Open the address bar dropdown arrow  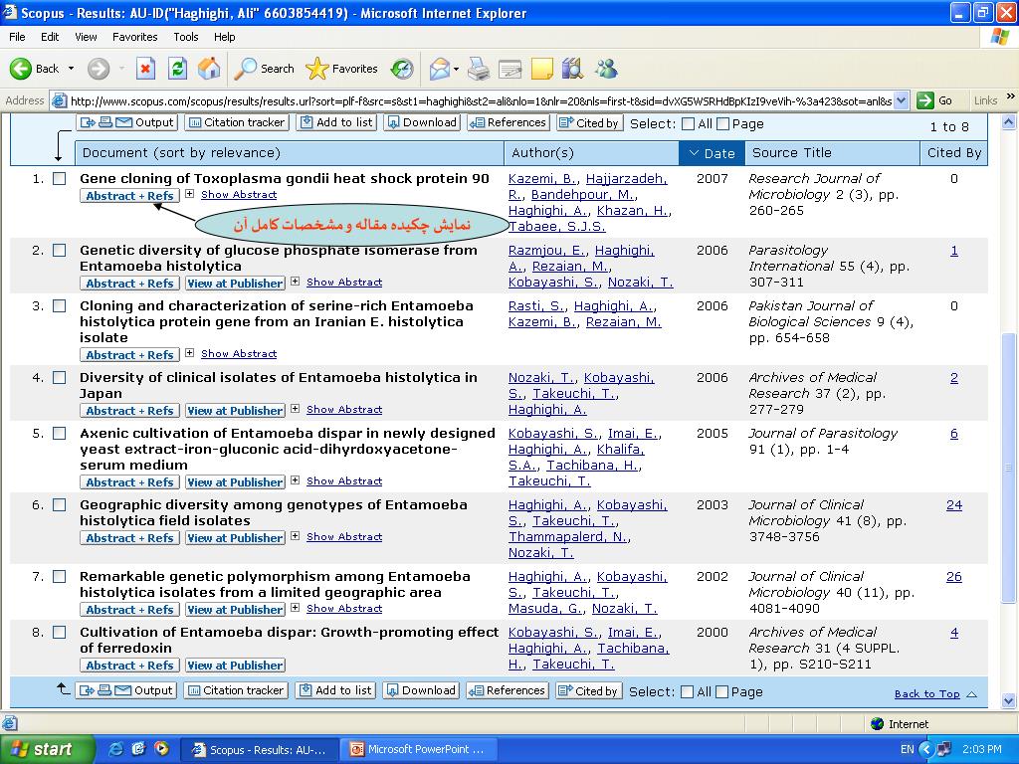[x=901, y=100]
